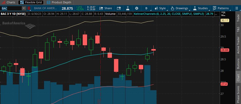Toggle the Phase Scores side panel
The height and width of the screenshot is (104, 241).
[238, 94]
